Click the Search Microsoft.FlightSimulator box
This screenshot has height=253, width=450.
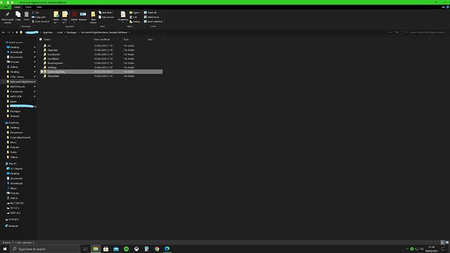(425, 33)
